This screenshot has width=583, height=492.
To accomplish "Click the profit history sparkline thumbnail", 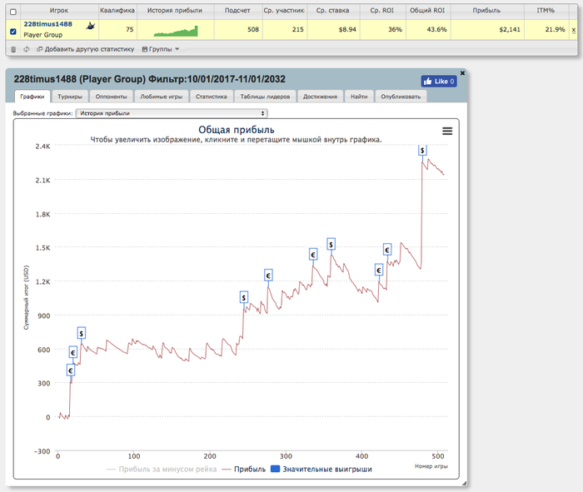I will 176,31.
